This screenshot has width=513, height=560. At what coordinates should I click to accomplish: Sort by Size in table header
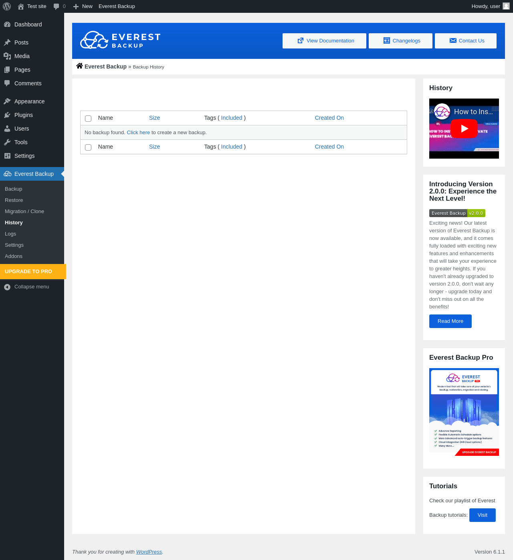[x=154, y=118]
